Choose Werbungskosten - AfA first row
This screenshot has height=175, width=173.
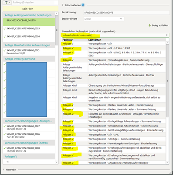click(114, 44)
